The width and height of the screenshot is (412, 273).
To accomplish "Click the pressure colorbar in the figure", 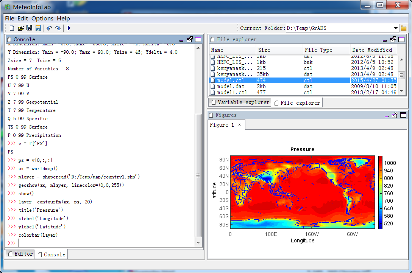I will pyautogui.click(x=380, y=192).
